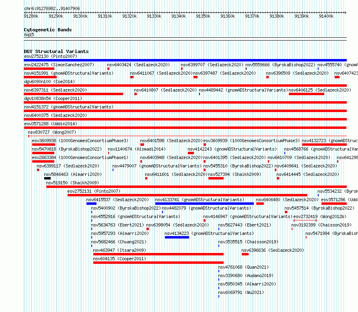Open nsv4489442 gnomAD variant
358x312 pixels.
tap(243, 90)
